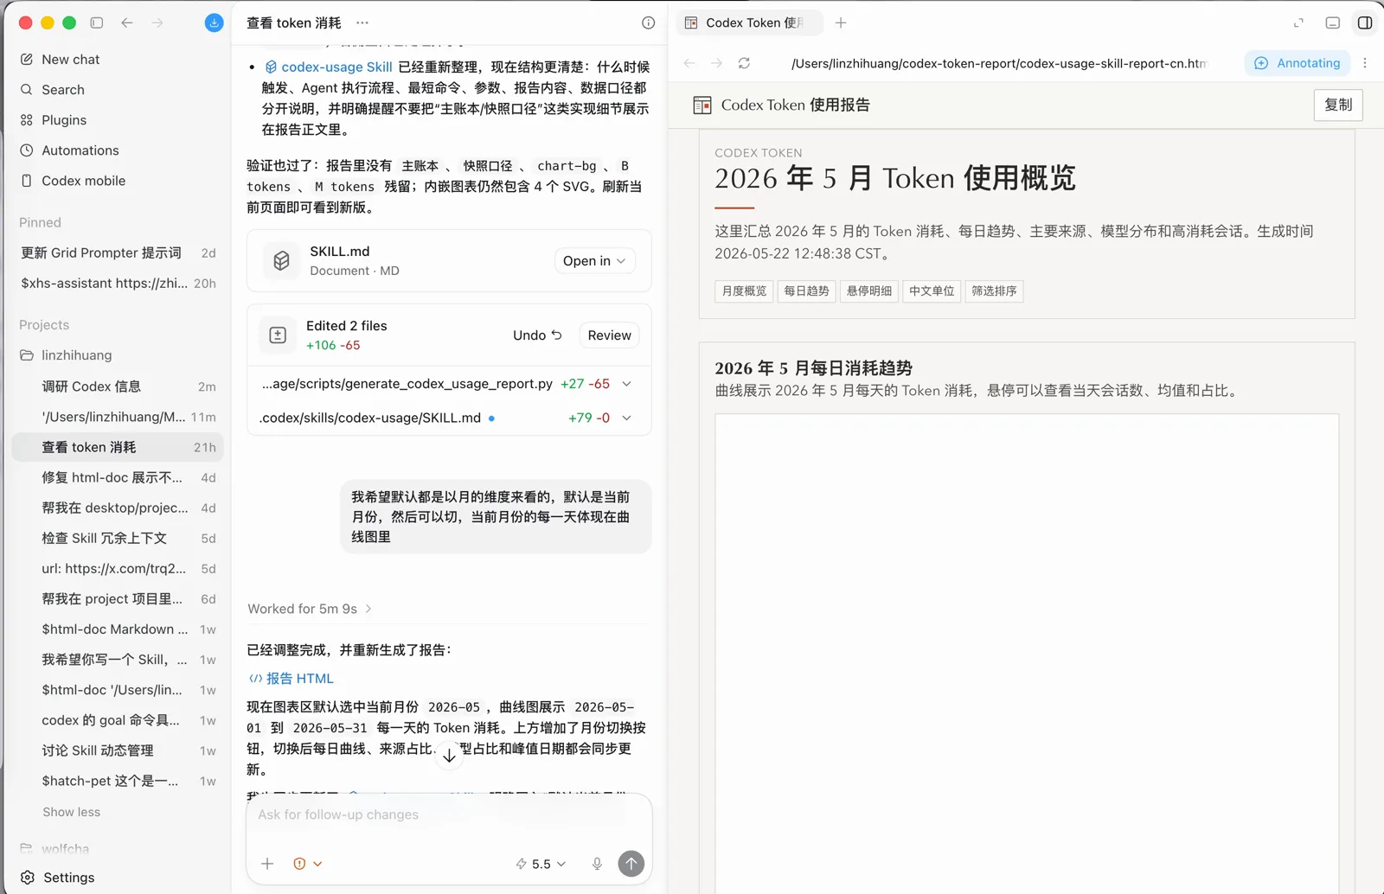Image resolution: width=1384 pixels, height=894 pixels.
Task: Open Settings in the sidebar
Action: (57, 877)
